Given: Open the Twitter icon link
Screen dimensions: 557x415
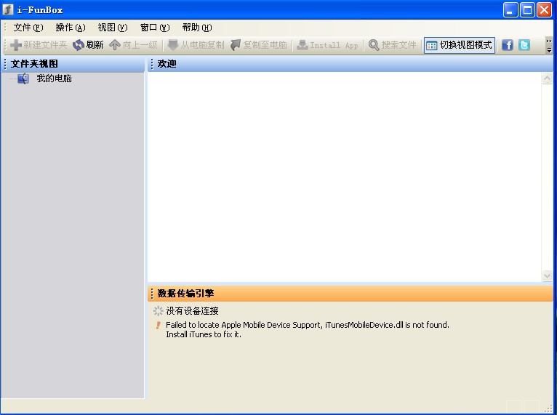Looking at the screenshot, I should (524, 45).
